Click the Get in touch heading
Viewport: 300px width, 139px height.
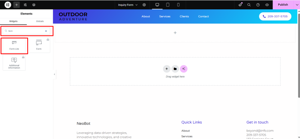point(257,122)
